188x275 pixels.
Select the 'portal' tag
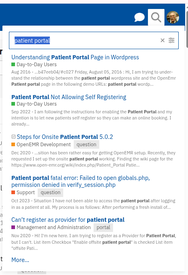coord(103,227)
